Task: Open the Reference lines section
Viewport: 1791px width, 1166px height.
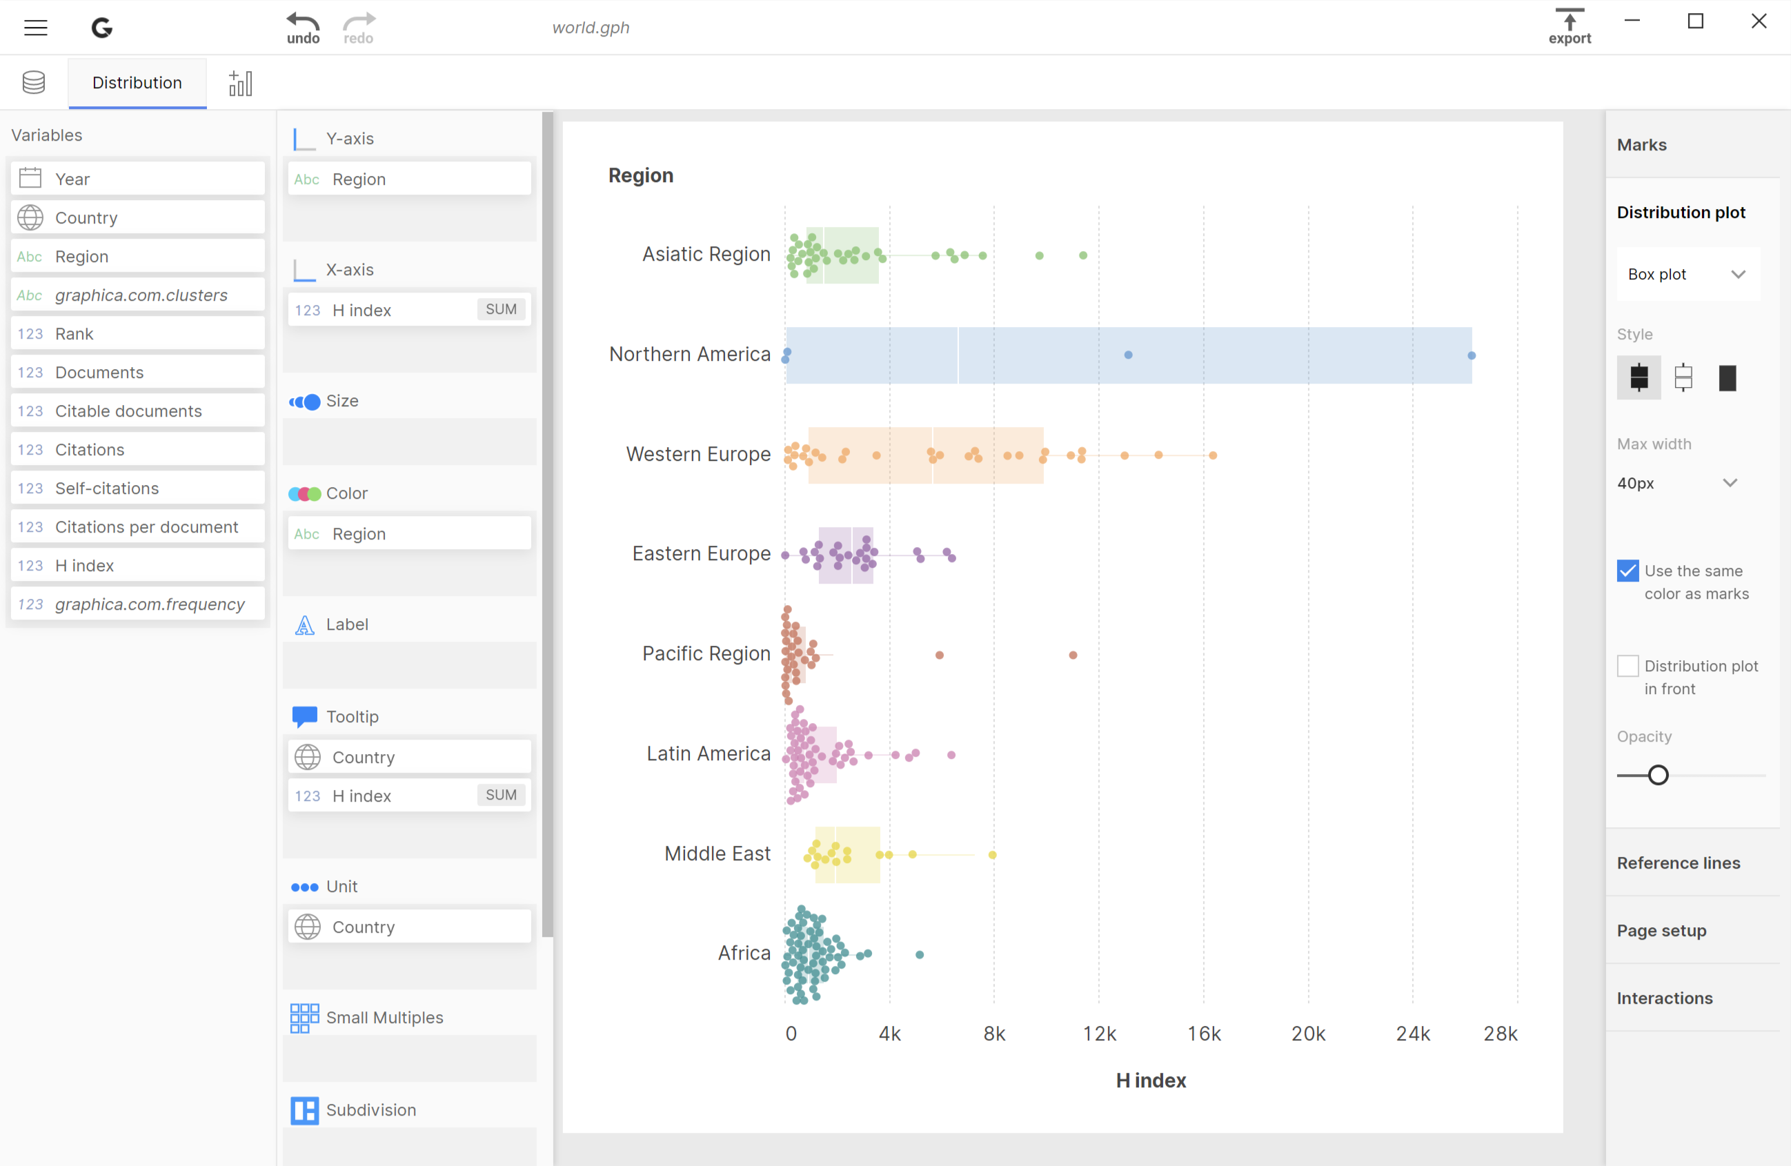Action: [1678, 862]
